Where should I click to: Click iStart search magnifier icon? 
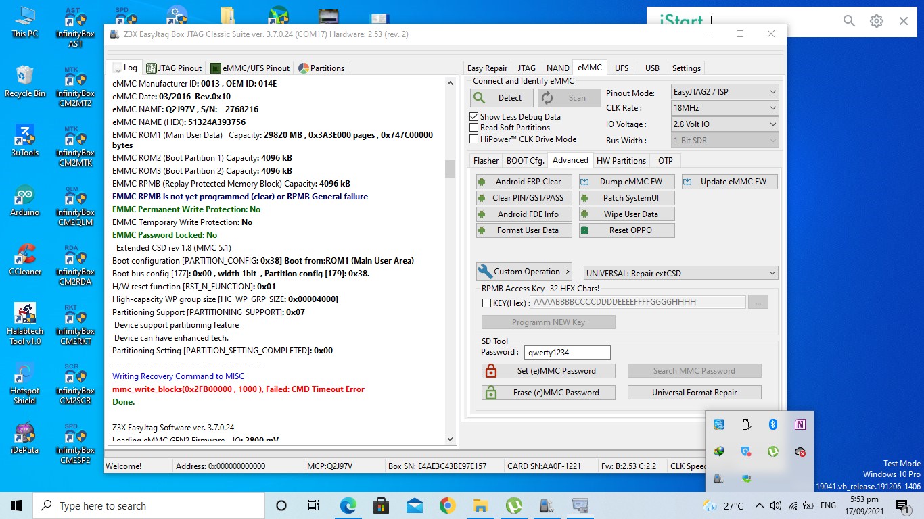tap(850, 21)
